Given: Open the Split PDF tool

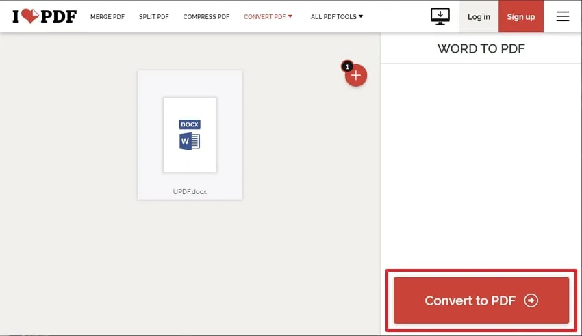Looking at the screenshot, I should pyautogui.click(x=153, y=16).
